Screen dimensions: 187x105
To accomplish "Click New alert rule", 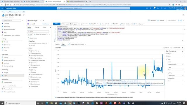I will (x=105, y=24).
